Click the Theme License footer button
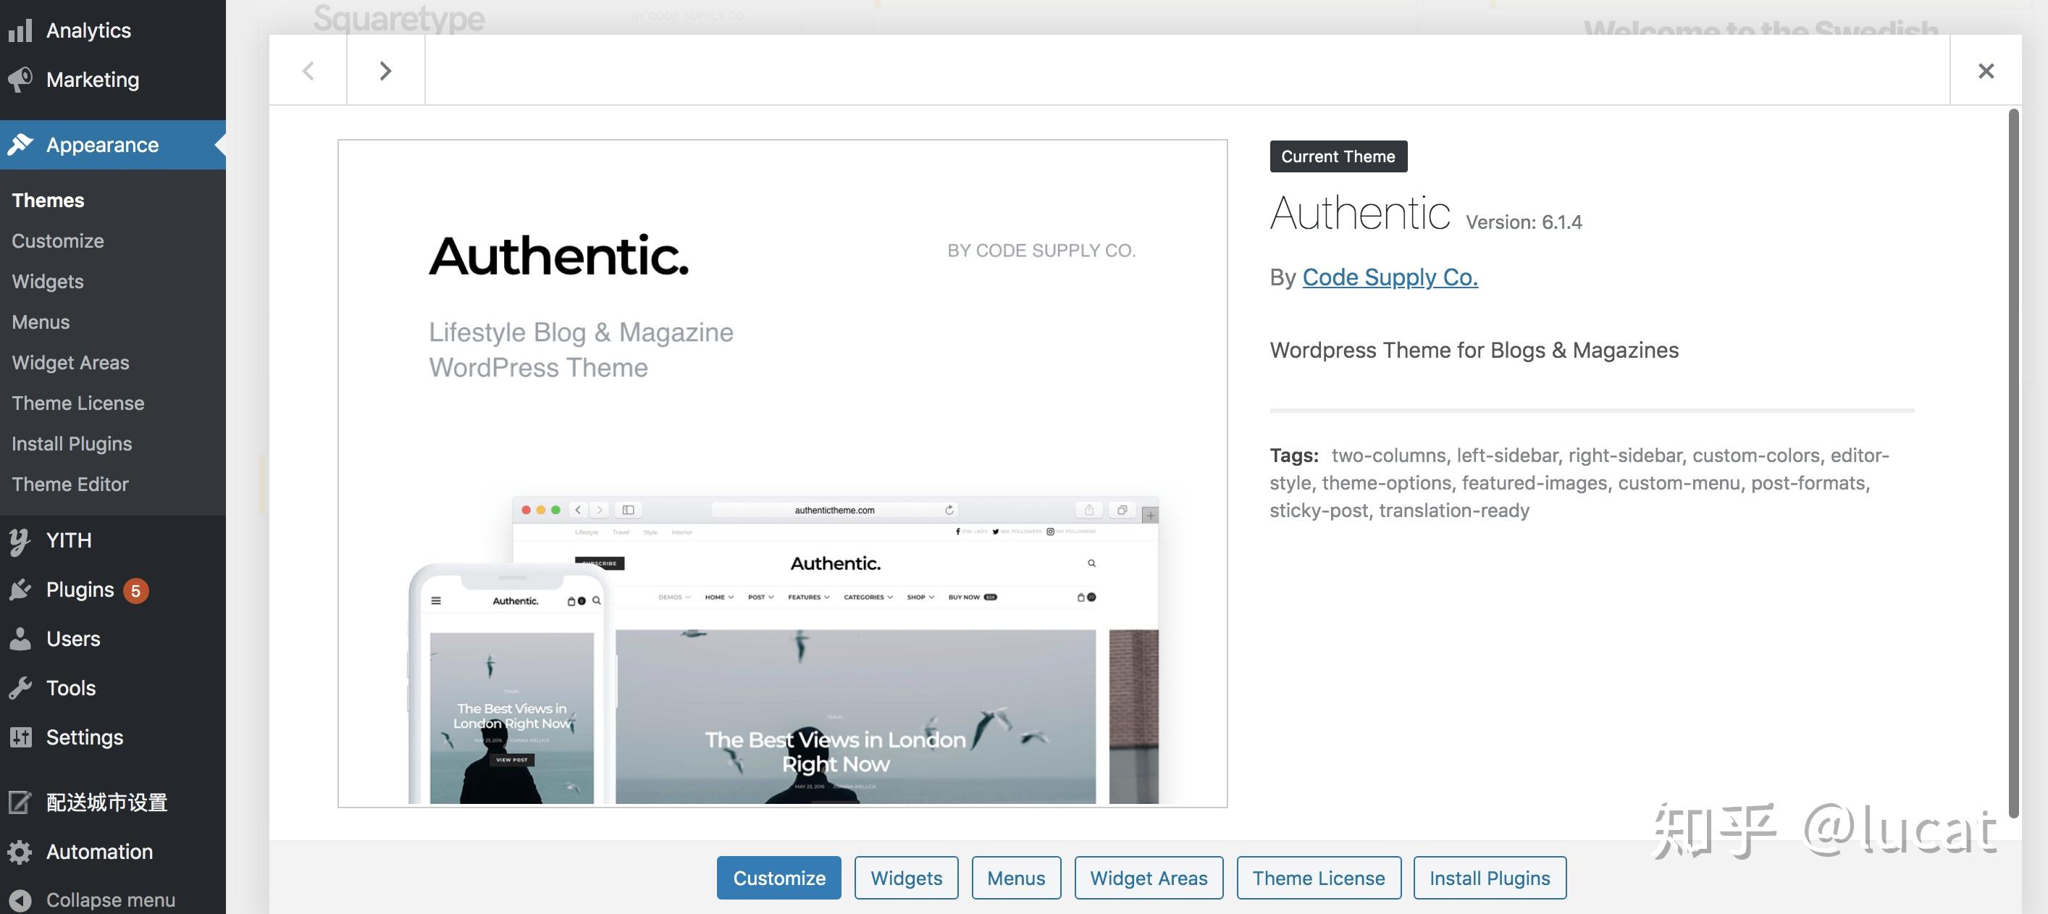The image size is (2048, 914). point(1319,879)
